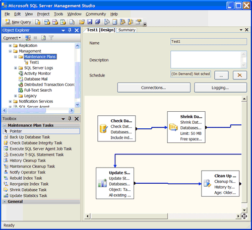Select Notify Operator Task in Toolbox
This screenshot has height=230, width=252.
[x=27, y=172]
